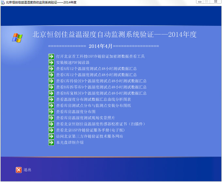This screenshot has width=222, height=182.
Task: Click green arrow beside 安装极速PDF阅读器
Action: [x=51, y=63]
